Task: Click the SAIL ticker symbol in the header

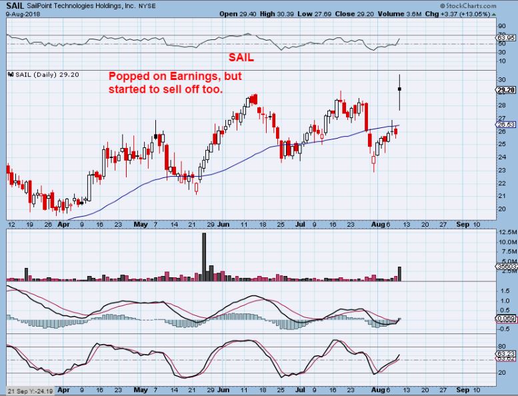Action: click(15, 5)
